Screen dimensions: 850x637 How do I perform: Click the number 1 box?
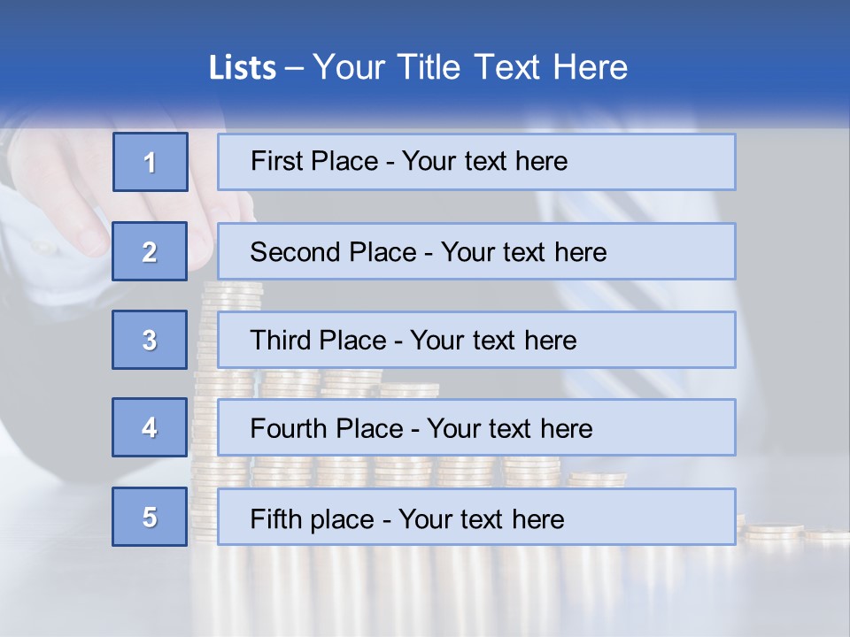click(x=150, y=162)
